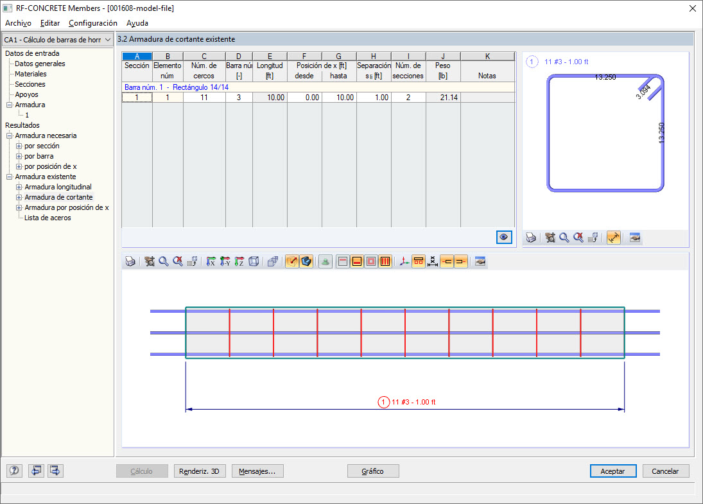The image size is (703, 504).
Task: Expand the 'por posición de x' tree node
Action: pos(19,166)
